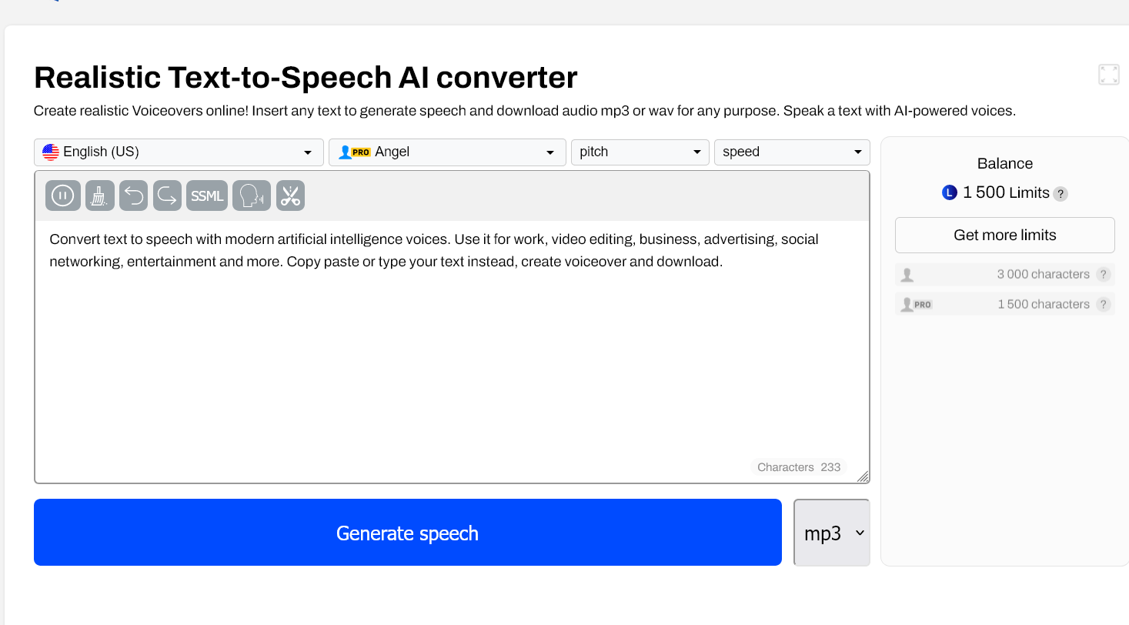Viewport: 1129px width, 625px height.
Task: Click question mark beside 3 000 characters
Action: (x=1104, y=275)
